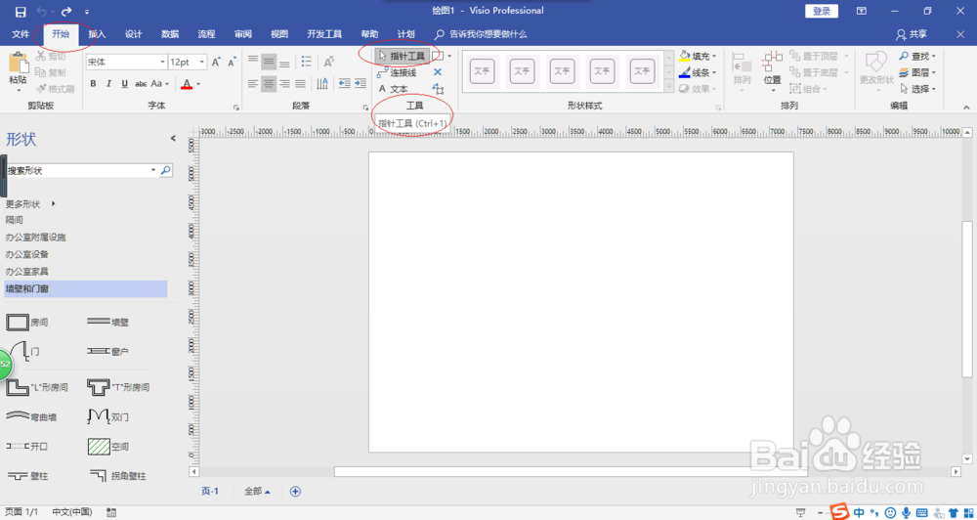Click the Save icon in title bar
The height and width of the screenshot is (520, 977).
21,12
